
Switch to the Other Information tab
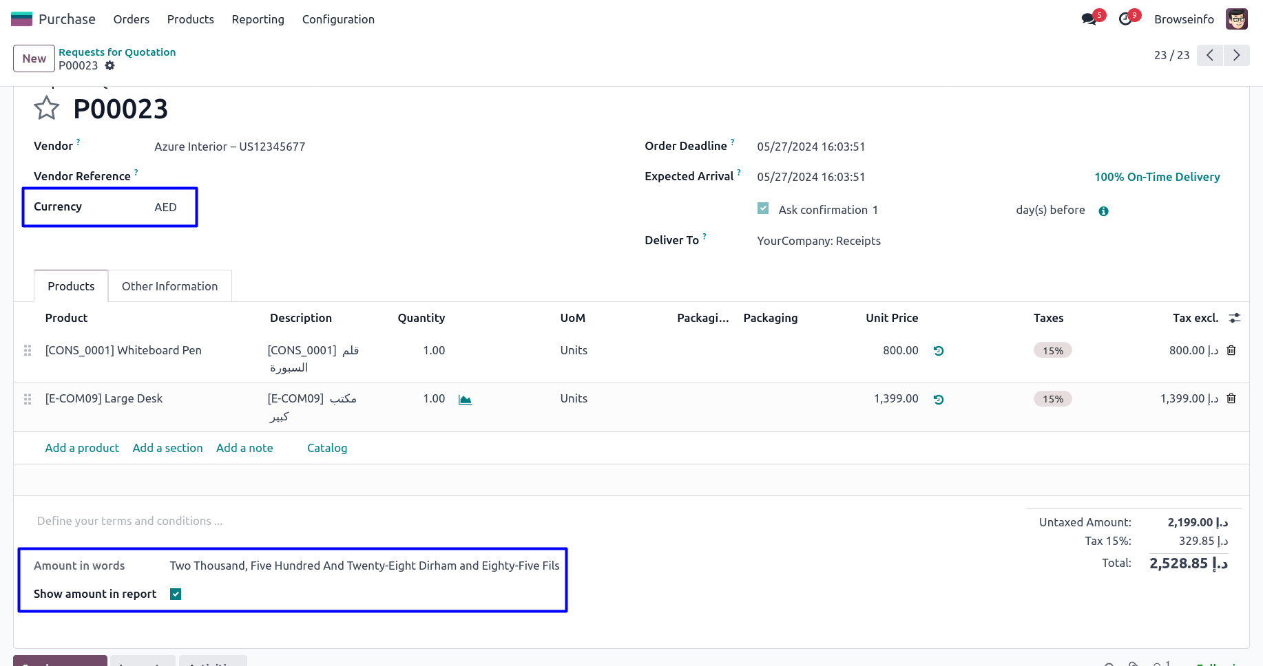[x=169, y=286]
